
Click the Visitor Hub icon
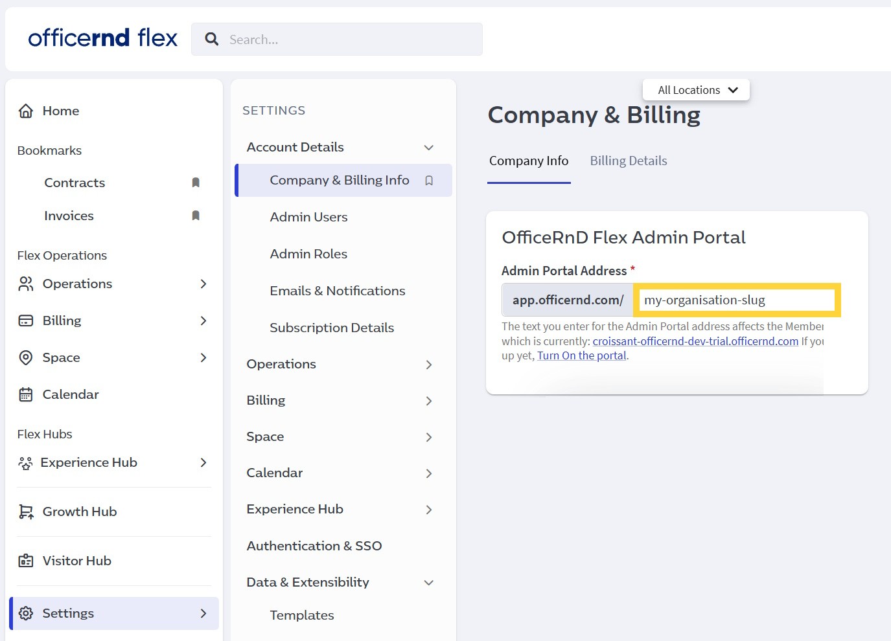click(25, 561)
